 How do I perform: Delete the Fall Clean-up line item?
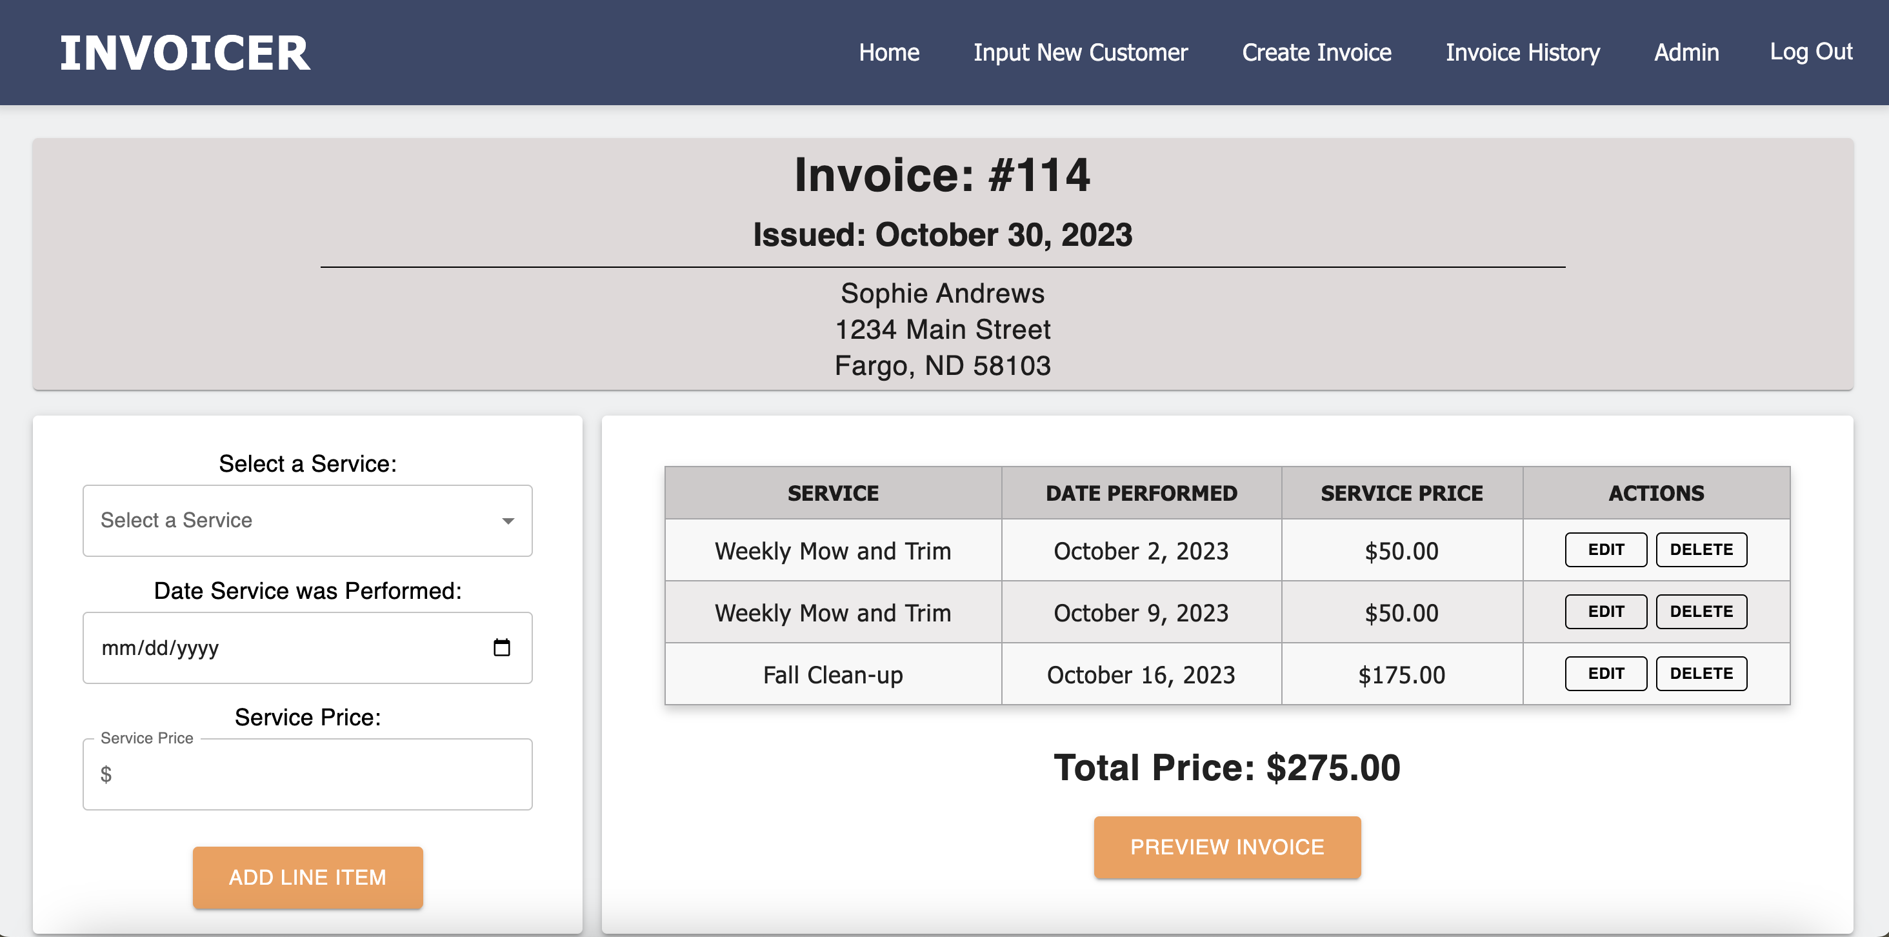(x=1701, y=674)
